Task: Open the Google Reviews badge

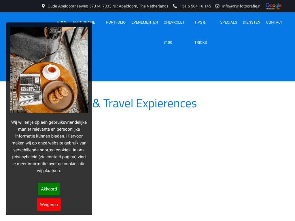Action: (274, 6)
